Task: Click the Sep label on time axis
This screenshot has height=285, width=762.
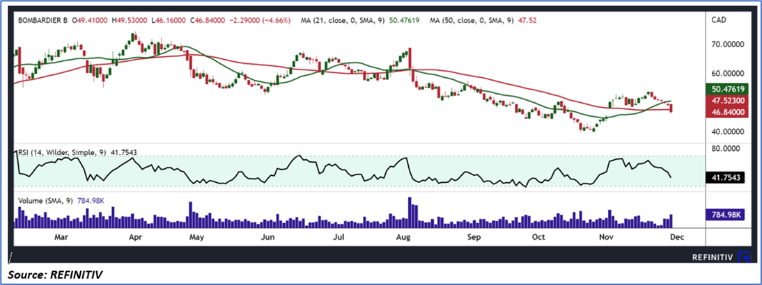Action: coord(474,237)
